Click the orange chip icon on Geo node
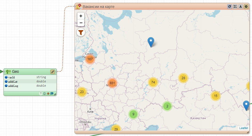252x136 pixels. 48,93
